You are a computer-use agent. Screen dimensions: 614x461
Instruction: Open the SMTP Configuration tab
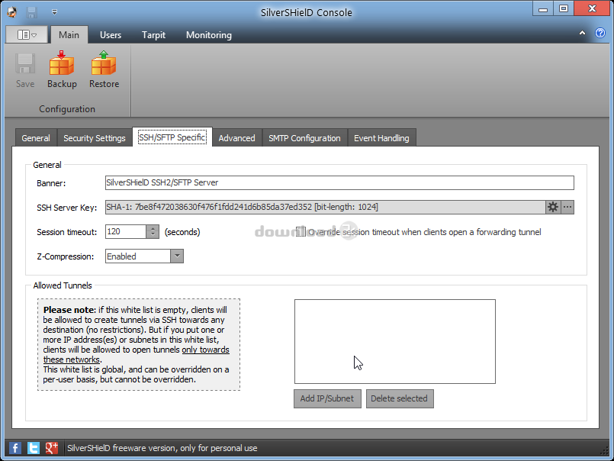(x=304, y=138)
